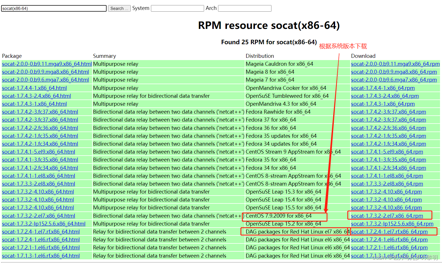The width and height of the screenshot is (442, 263).
Task: Open socat-2.0.0-0.b9.6.mga7.x86_64.html package page
Action: 45,80
